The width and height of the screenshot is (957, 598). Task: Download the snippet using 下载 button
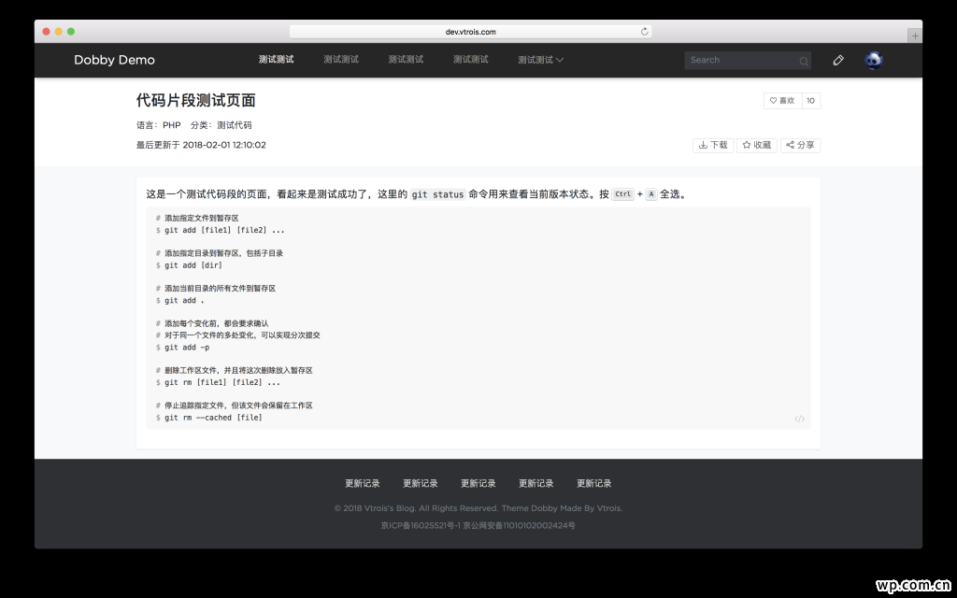(712, 145)
